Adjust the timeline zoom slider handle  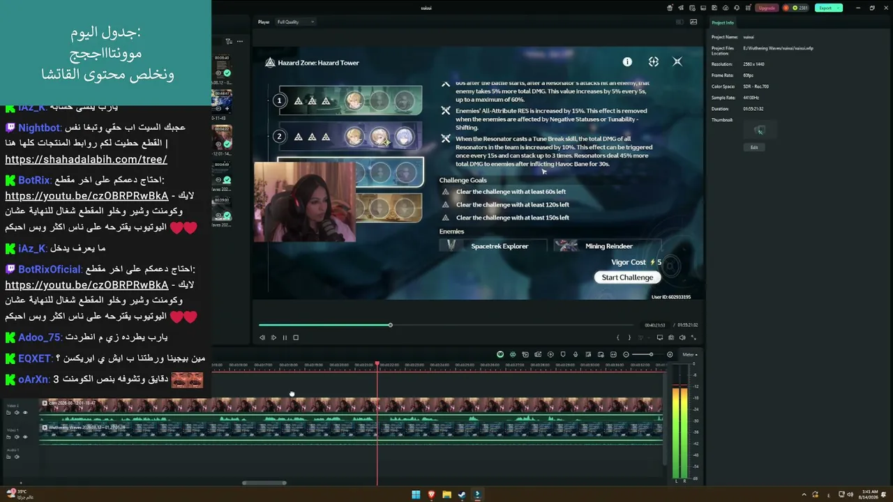point(651,354)
